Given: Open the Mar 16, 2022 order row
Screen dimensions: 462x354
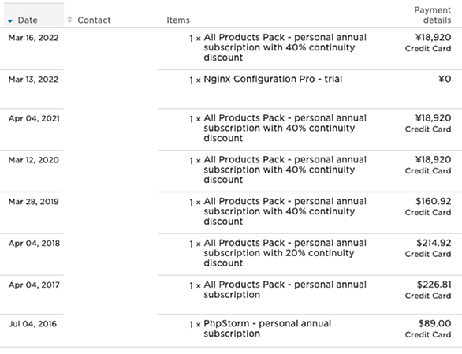Looking at the screenshot, I should point(231,49).
